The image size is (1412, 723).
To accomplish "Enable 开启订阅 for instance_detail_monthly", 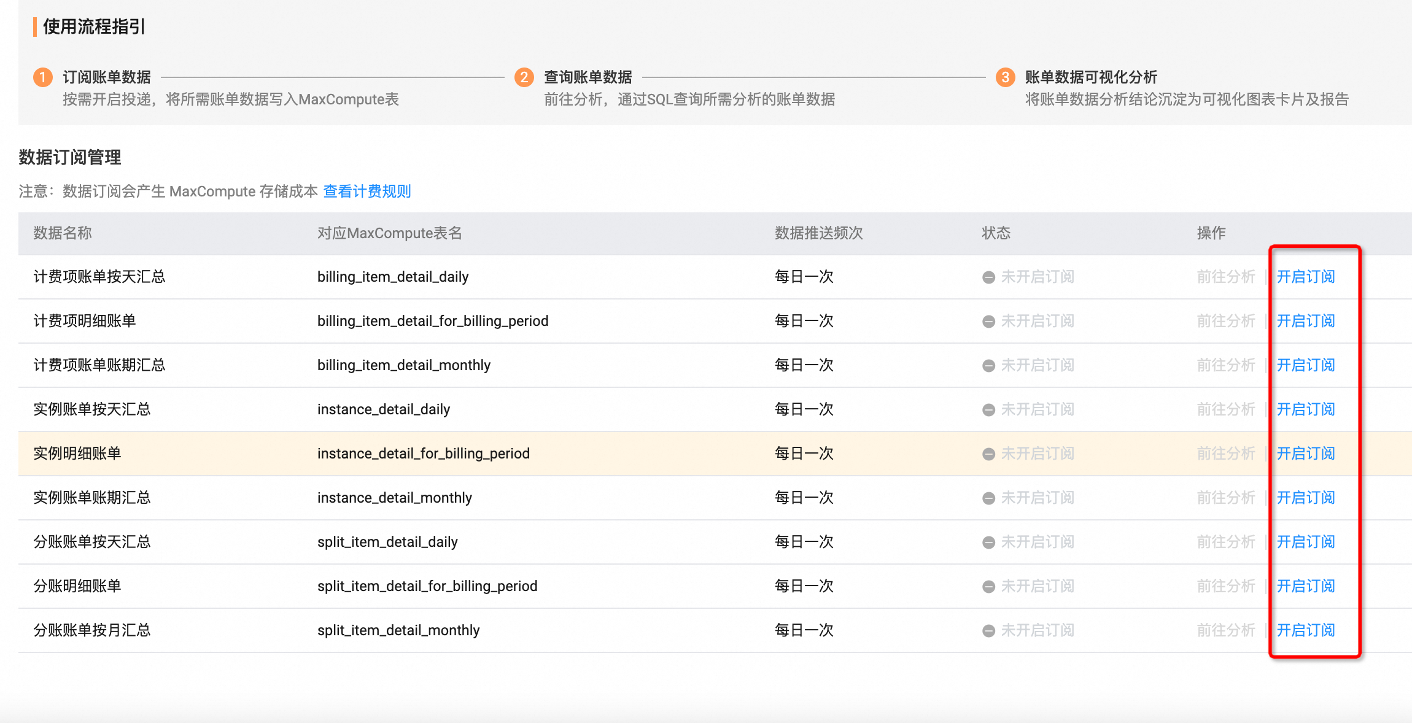I will [1306, 498].
